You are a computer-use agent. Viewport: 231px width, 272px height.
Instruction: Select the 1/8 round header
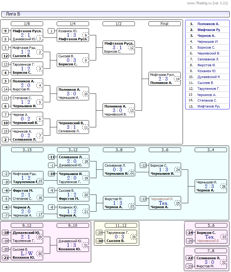coord(27,24)
